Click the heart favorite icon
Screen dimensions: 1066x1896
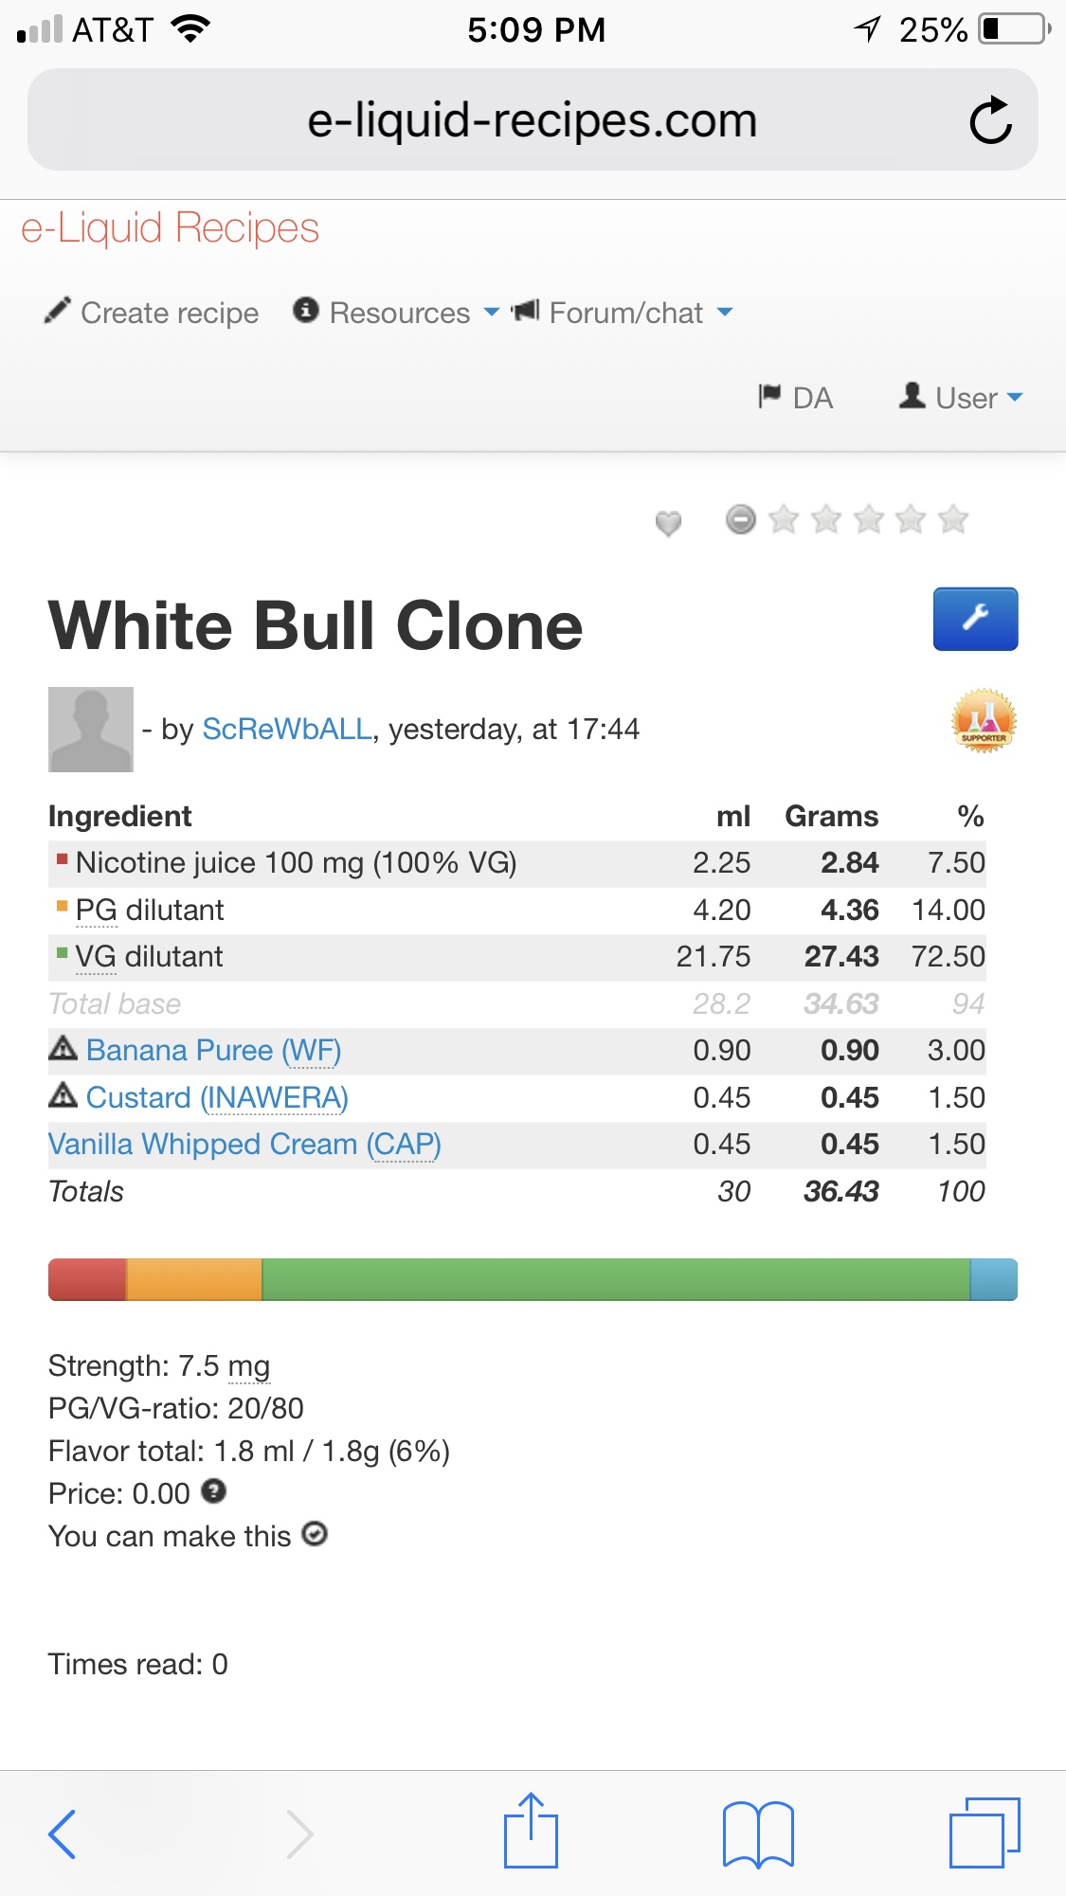point(668,522)
